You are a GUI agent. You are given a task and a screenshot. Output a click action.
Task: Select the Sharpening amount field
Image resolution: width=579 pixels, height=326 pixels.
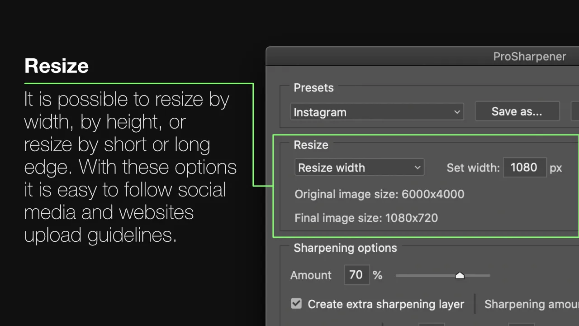[532, 304]
